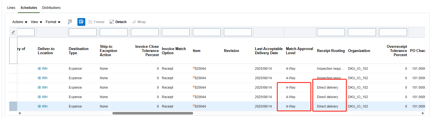Select the Schedules tab
431x117 pixels.
29,8
